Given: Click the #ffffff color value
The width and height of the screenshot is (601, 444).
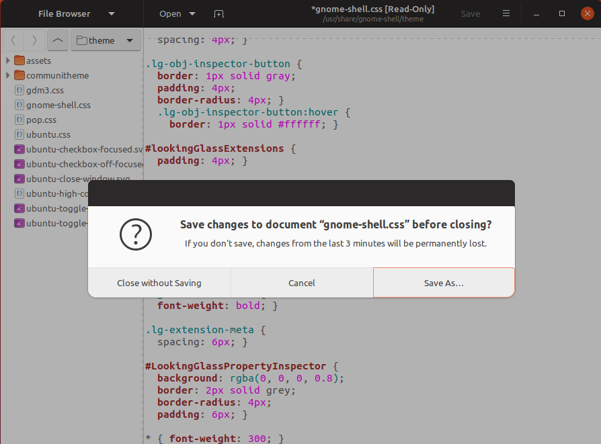Looking at the screenshot, I should click(x=299, y=124).
